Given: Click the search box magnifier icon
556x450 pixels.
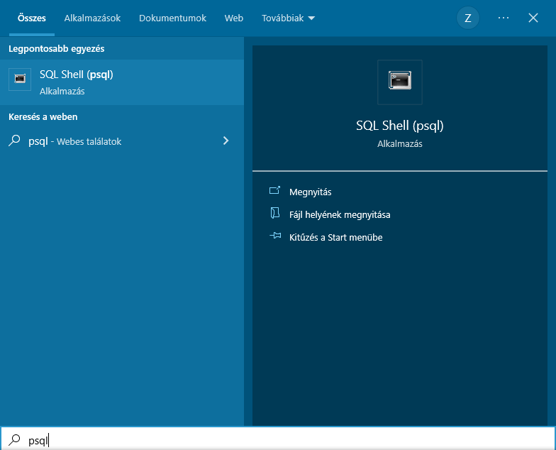Looking at the screenshot, I should coord(14,440).
